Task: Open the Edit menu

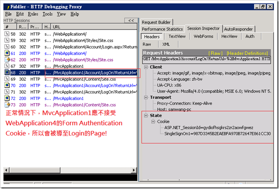Action: (20, 14)
